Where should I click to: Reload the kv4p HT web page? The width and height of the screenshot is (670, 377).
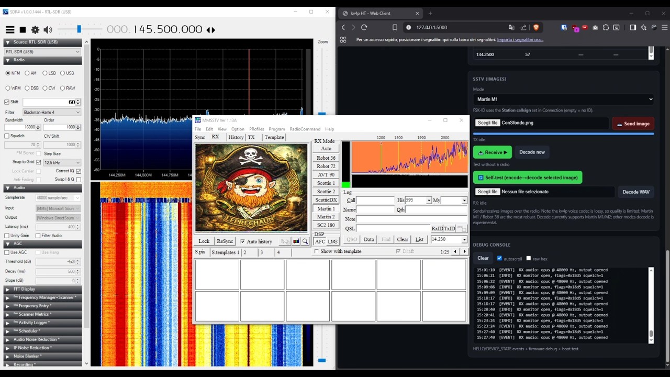tap(364, 27)
